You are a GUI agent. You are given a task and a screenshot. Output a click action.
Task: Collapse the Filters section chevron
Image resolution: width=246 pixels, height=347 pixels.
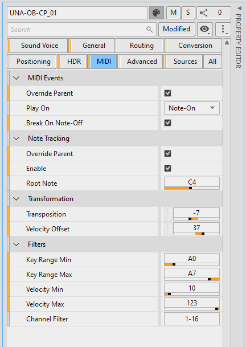pyautogui.click(x=17, y=244)
